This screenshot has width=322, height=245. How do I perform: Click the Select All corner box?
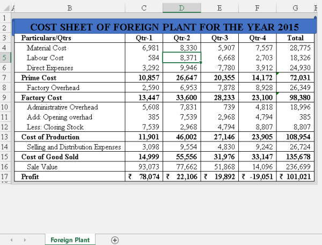[5, 8]
